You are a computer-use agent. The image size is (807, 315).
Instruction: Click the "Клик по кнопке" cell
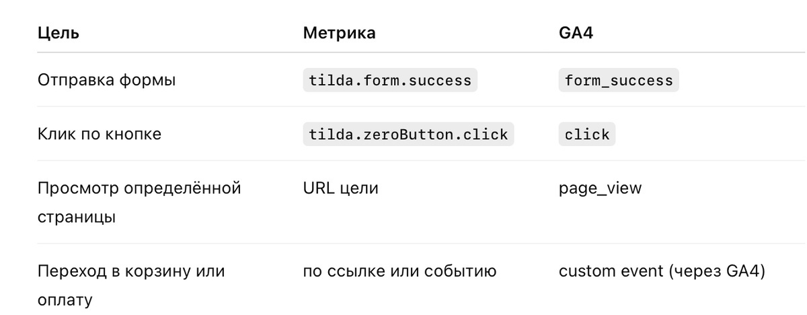click(x=100, y=134)
